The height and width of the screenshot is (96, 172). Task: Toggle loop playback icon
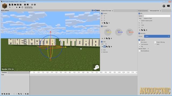[22, 7]
